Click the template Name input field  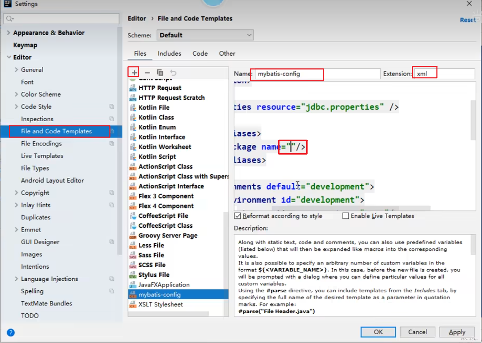(317, 74)
